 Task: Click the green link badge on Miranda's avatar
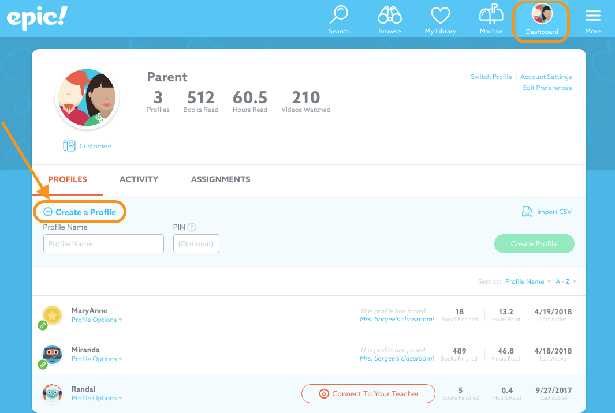pos(43,365)
